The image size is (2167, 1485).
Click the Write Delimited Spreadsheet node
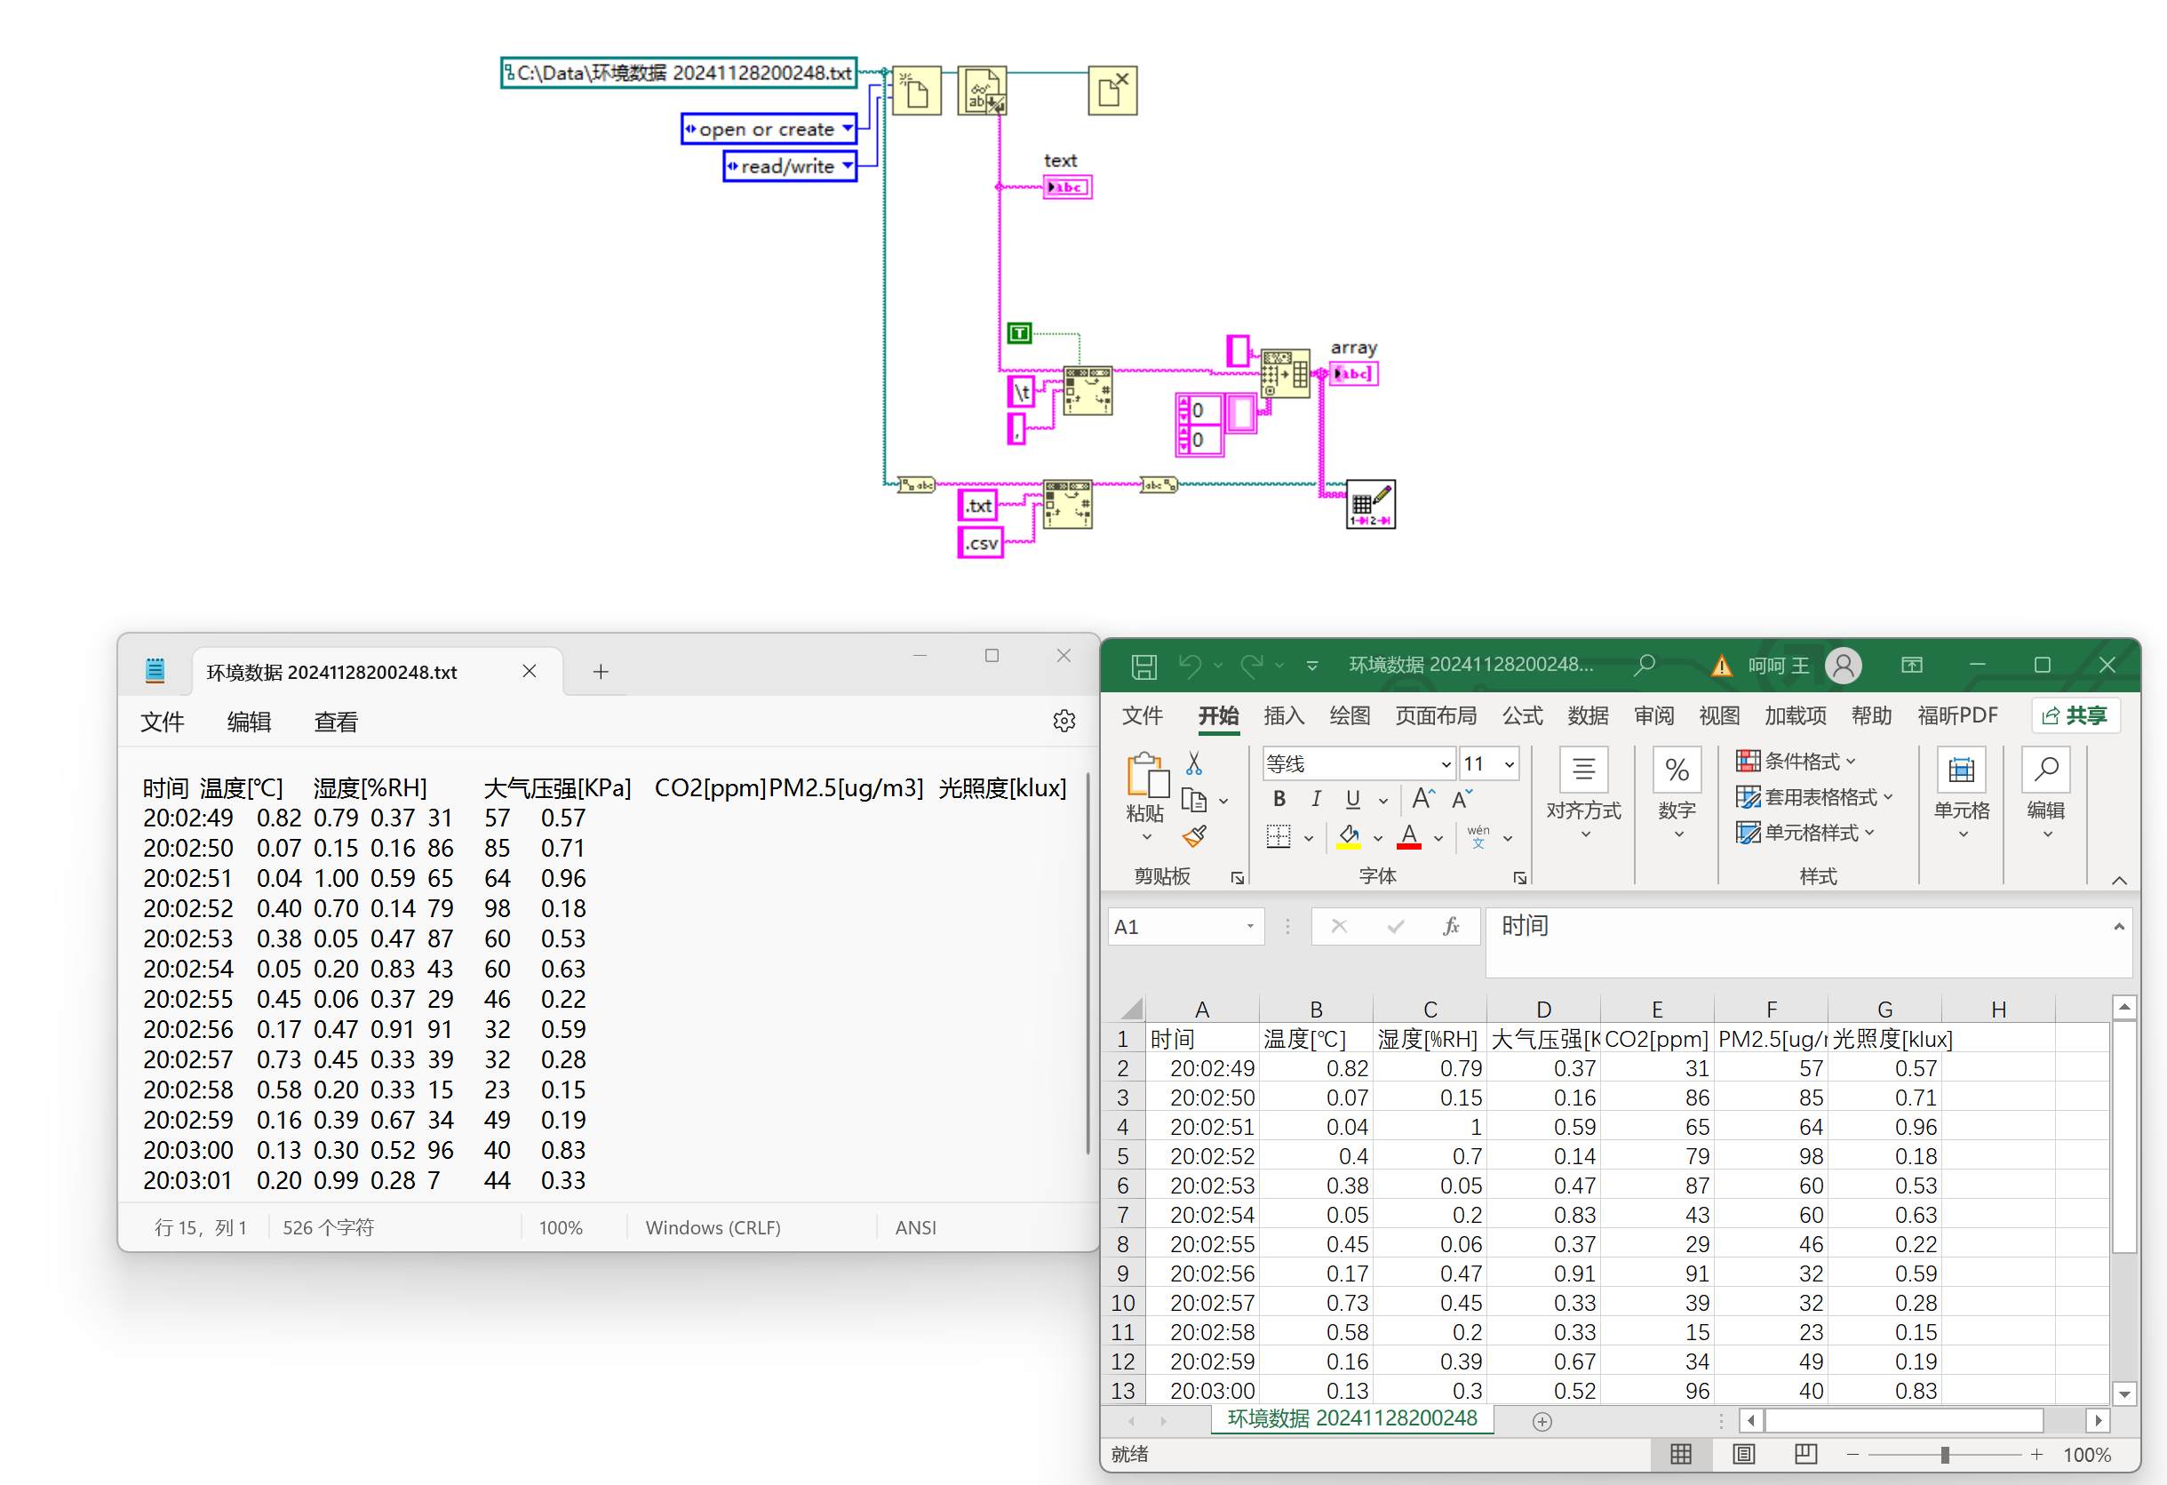(1371, 505)
